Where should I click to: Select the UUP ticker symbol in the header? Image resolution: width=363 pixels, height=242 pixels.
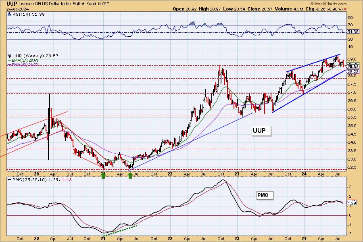(x=12, y=4)
